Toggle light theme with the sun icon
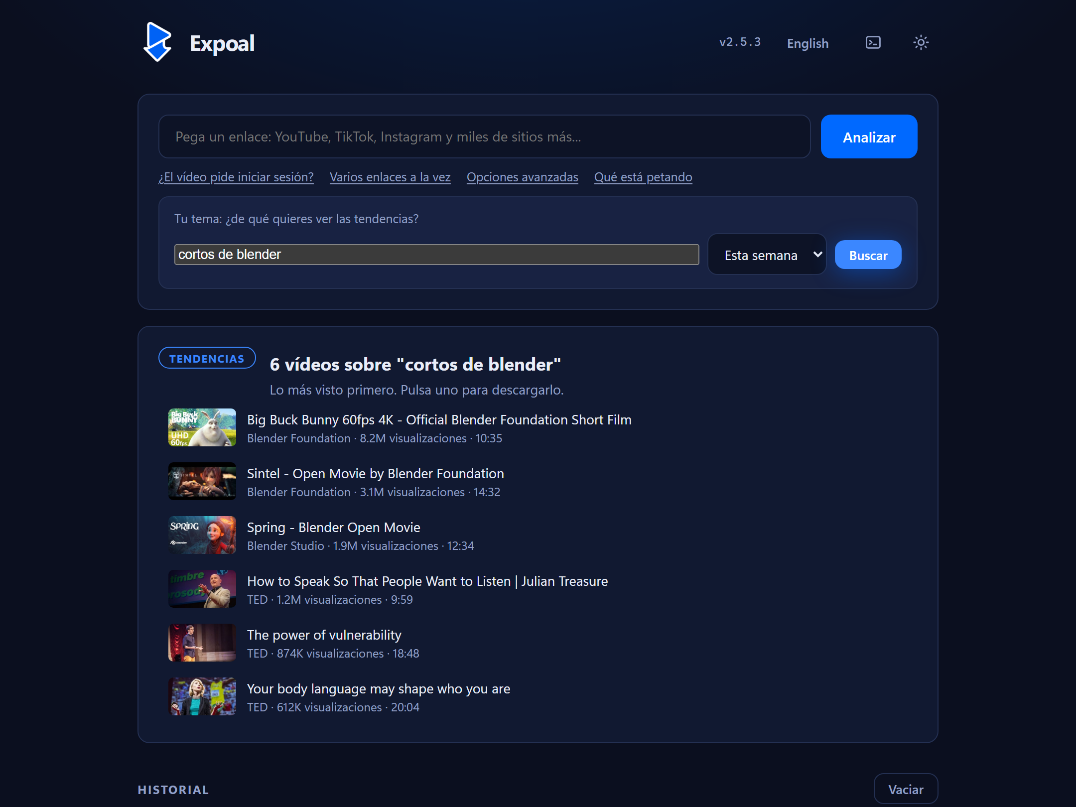 921,42
